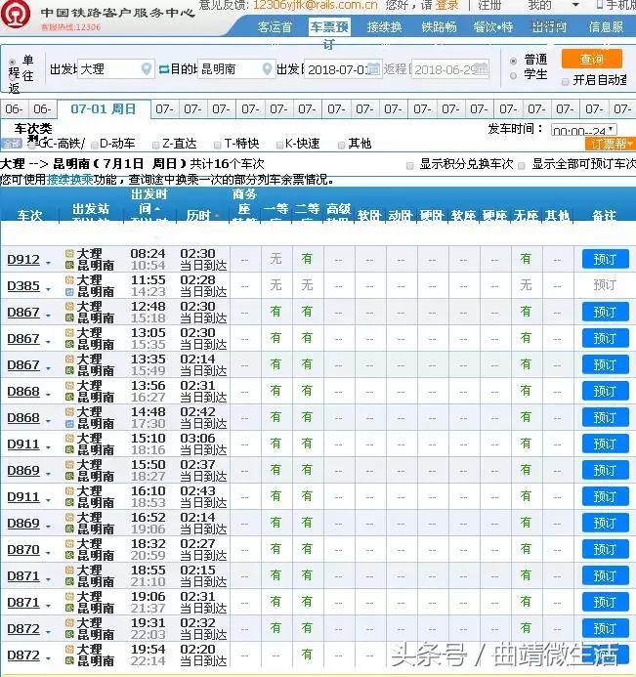
Task: Click the 昆明南 station icon in the 14:48 D868 row
Action: [69, 424]
